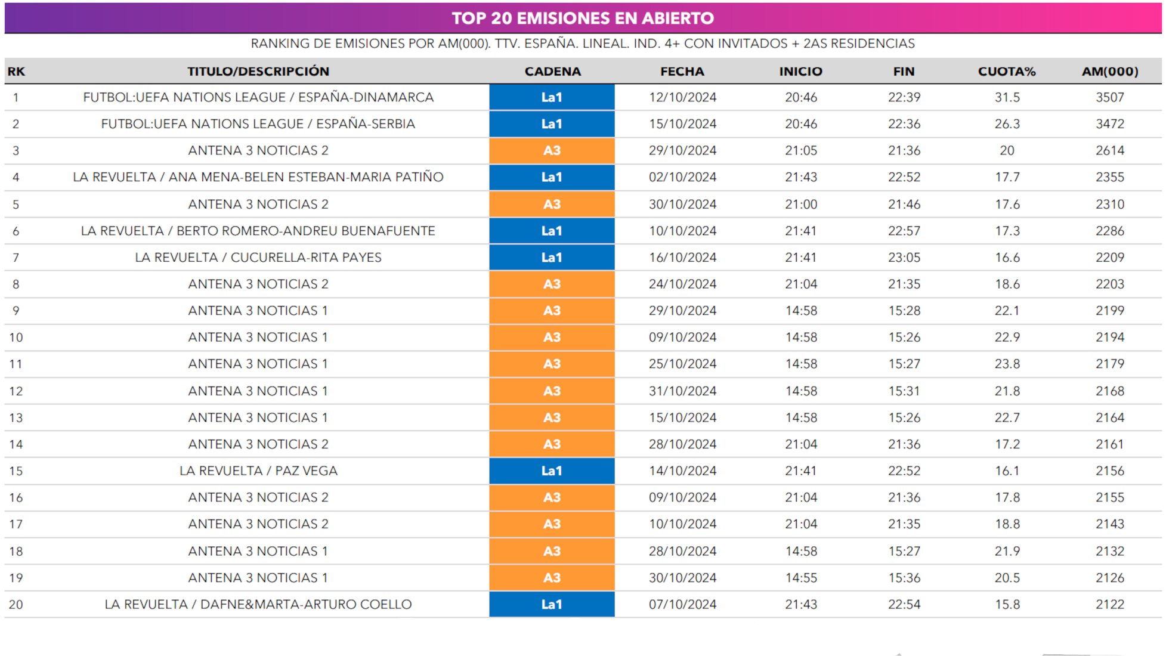Select the A3 cell in rank 3 row
The image size is (1166, 656).
pos(552,150)
